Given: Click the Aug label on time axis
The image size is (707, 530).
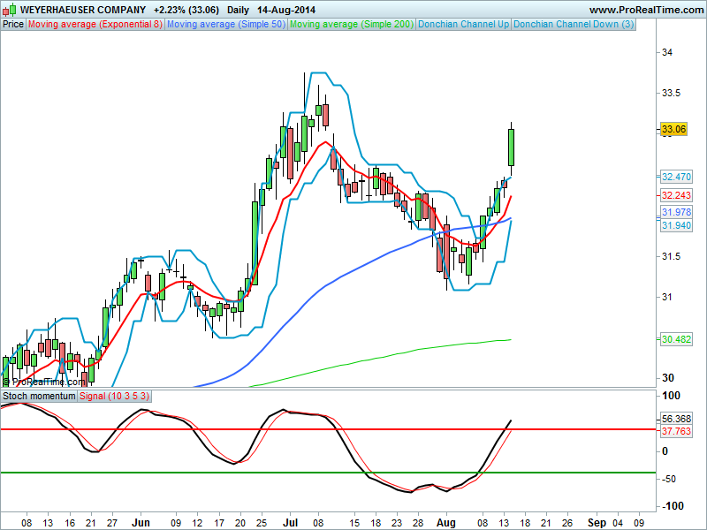Looking at the screenshot, I should 446,523.
